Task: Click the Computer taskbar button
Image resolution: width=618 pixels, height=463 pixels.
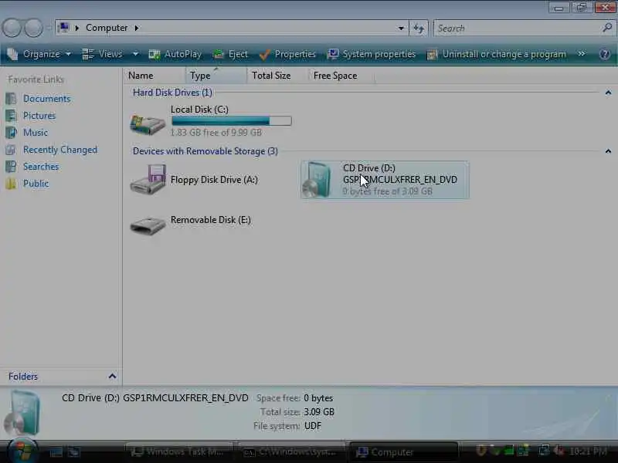Action: [403, 452]
